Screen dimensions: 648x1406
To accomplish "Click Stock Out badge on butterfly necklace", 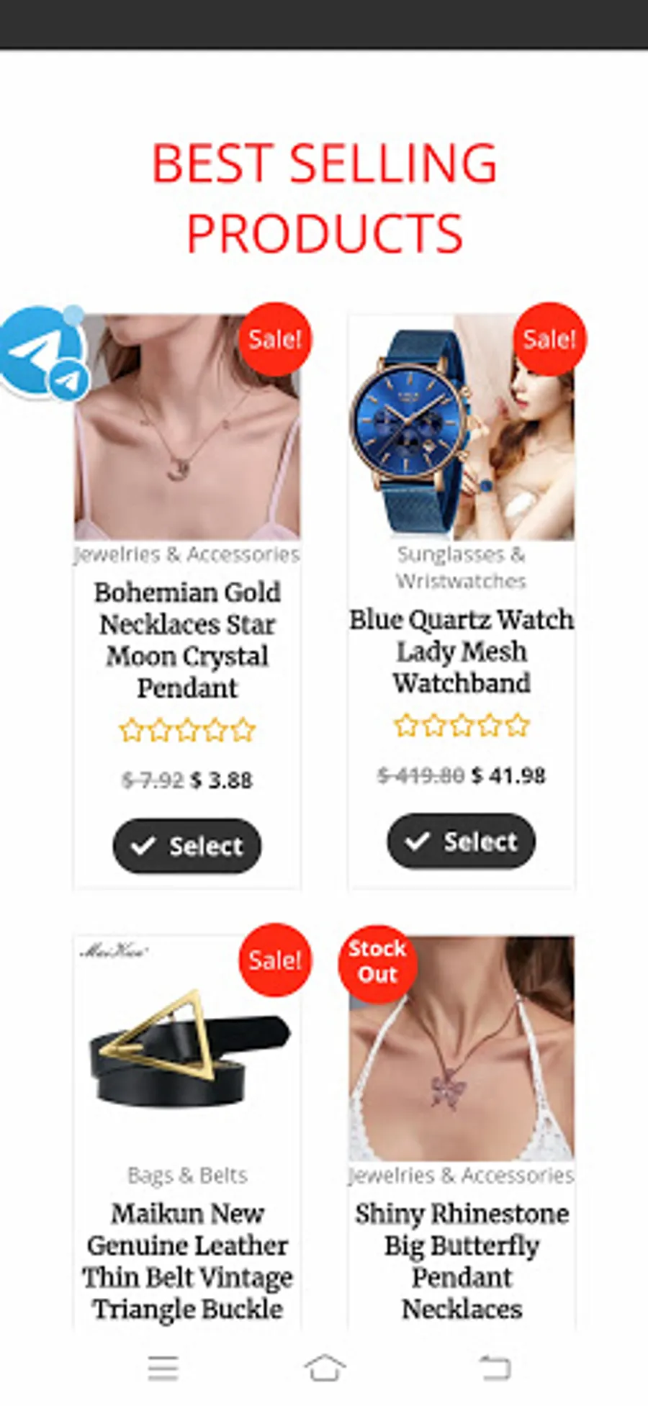I will click(x=377, y=963).
